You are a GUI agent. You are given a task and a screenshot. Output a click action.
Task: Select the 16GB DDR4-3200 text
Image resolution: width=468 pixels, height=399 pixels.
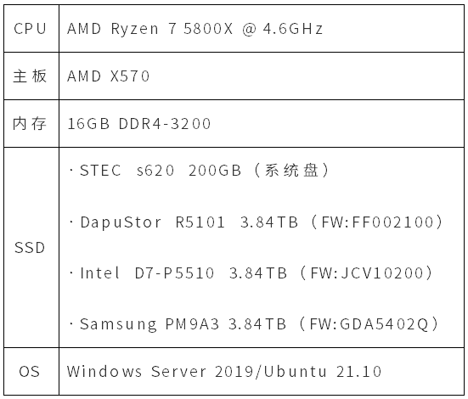[139, 124]
